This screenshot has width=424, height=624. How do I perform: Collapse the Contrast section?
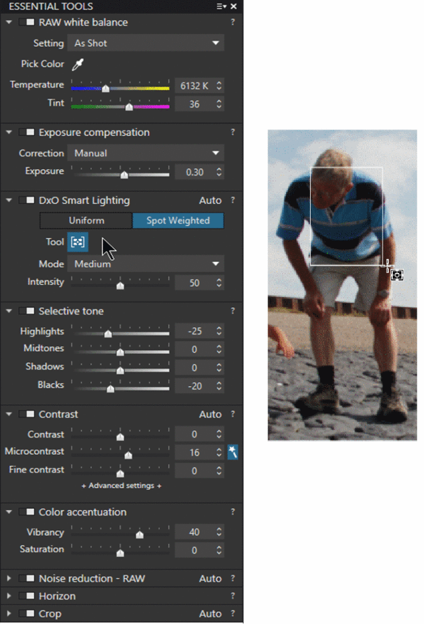pyautogui.click(x=9, y=414)
